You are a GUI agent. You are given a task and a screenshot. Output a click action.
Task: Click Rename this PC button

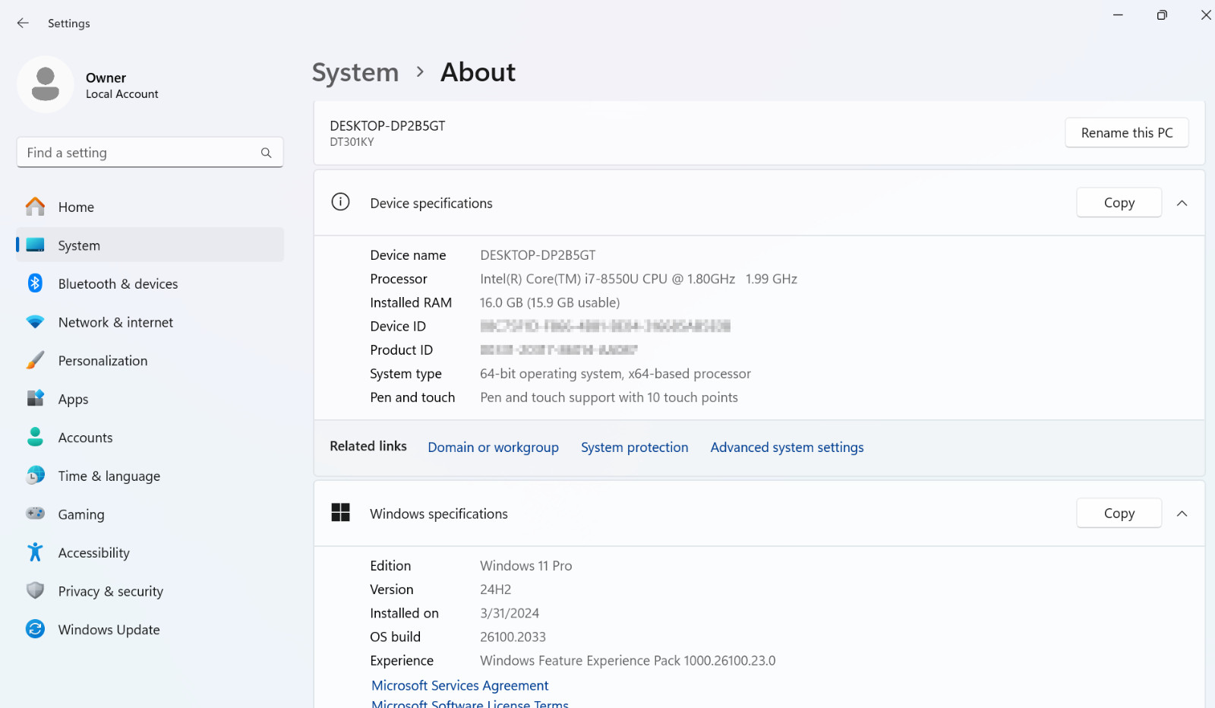1127,133
